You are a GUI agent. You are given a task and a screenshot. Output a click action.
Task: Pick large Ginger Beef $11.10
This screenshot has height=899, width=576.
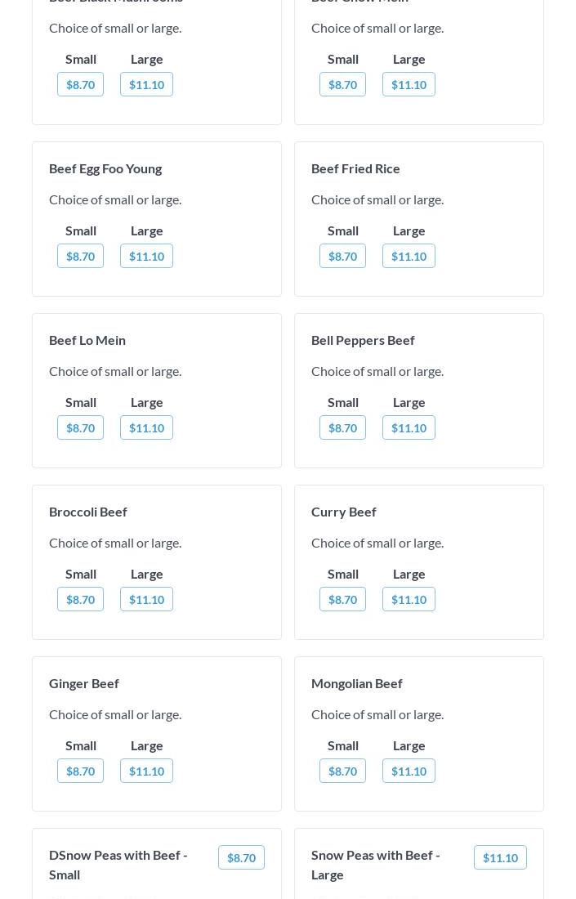(146, 771)
